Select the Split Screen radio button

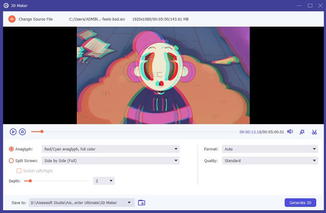[x=11, y=161]
